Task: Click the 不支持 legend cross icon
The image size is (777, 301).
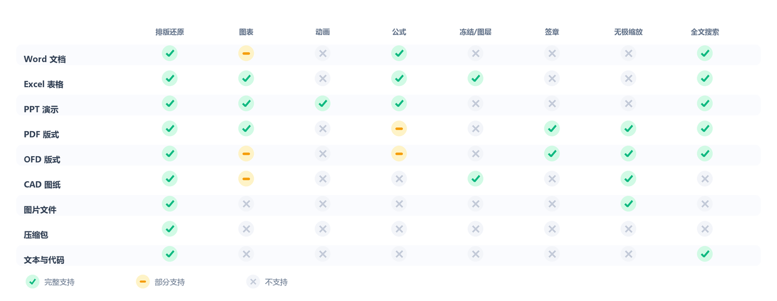Action: pos(253,282)
